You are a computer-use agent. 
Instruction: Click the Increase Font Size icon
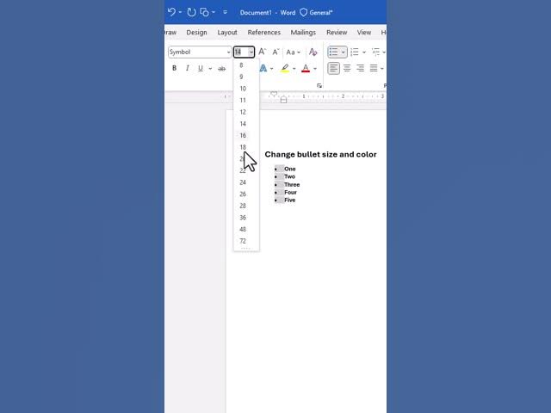point(262,52)
